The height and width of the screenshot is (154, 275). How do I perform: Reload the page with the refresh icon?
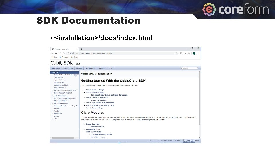click(x=60, y=53)
